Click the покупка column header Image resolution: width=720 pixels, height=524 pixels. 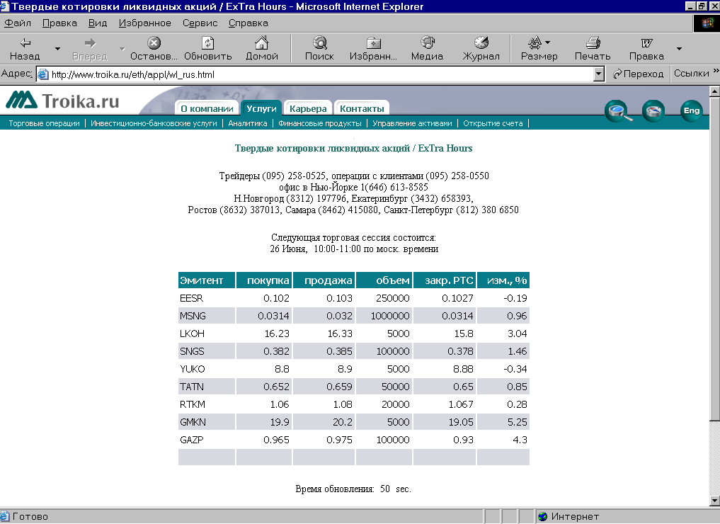click(x=264, y=280)
